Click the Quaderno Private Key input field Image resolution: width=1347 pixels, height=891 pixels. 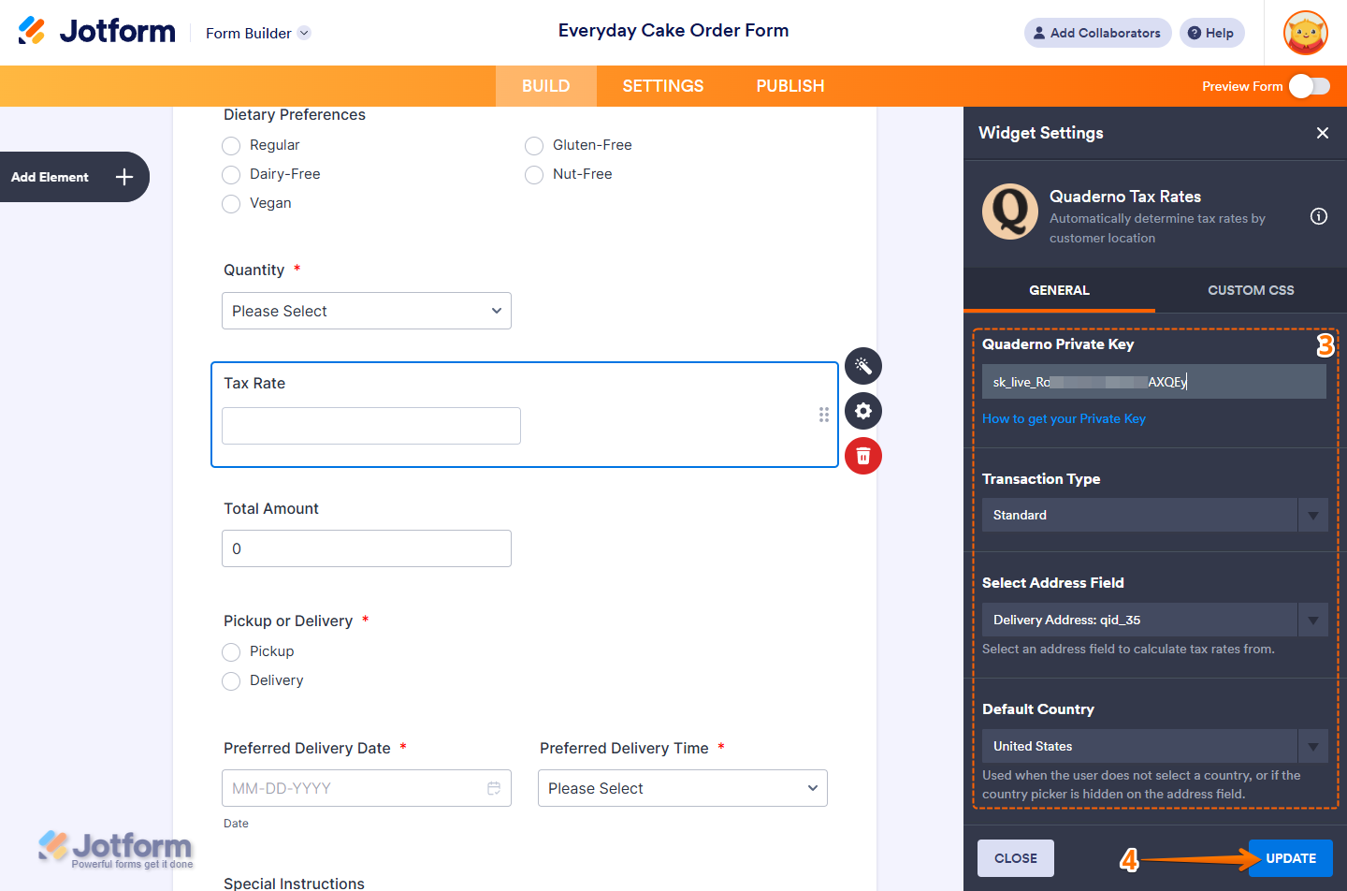tap(1154, 381)
